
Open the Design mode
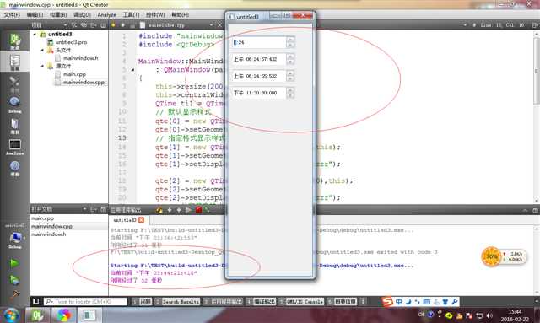[x=15, y=83]
